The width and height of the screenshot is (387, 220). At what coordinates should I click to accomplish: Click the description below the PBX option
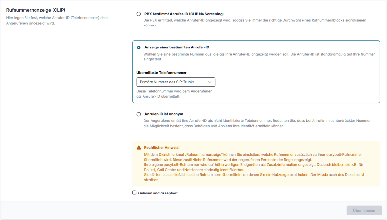255,23
